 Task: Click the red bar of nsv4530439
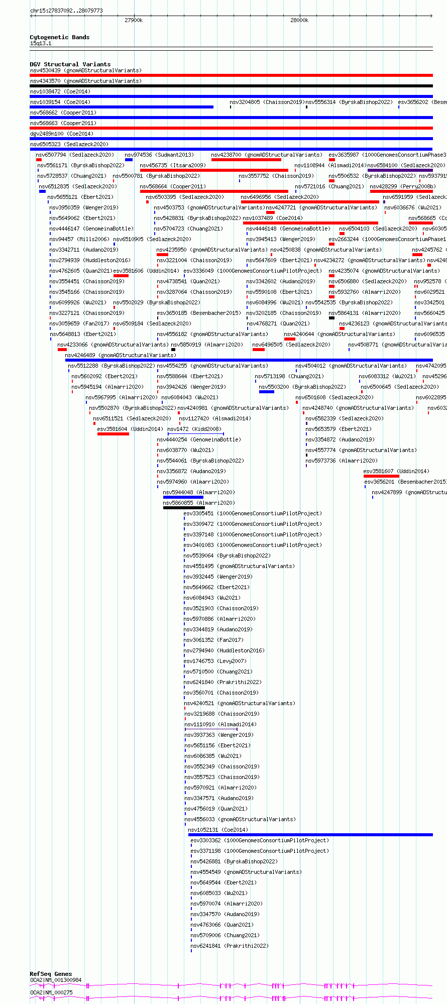click(231, 75)
